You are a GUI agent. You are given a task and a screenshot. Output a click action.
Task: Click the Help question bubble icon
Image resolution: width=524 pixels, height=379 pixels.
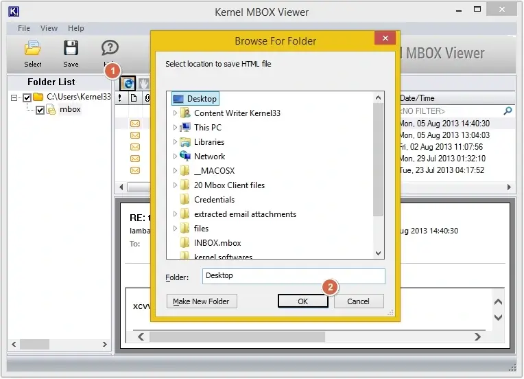pyautogui.click(x=110, y=48)
